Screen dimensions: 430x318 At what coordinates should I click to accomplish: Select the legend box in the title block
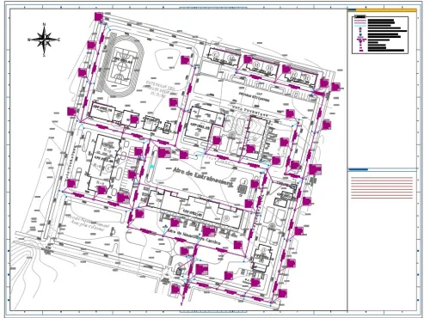coord(380,35)
